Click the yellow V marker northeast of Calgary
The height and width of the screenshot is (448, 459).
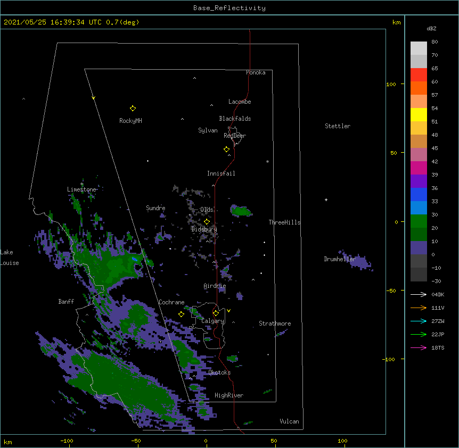click(x=228, y=311)
